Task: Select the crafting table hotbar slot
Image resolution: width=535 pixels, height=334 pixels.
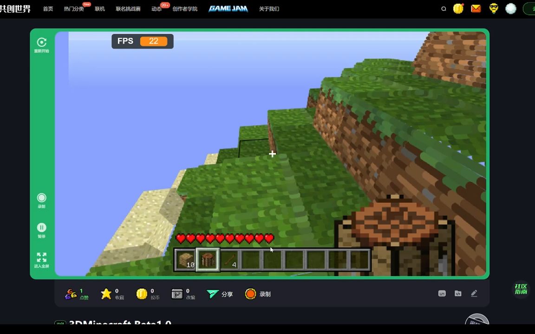Action: pyautogui.click(x=208, y=260)
